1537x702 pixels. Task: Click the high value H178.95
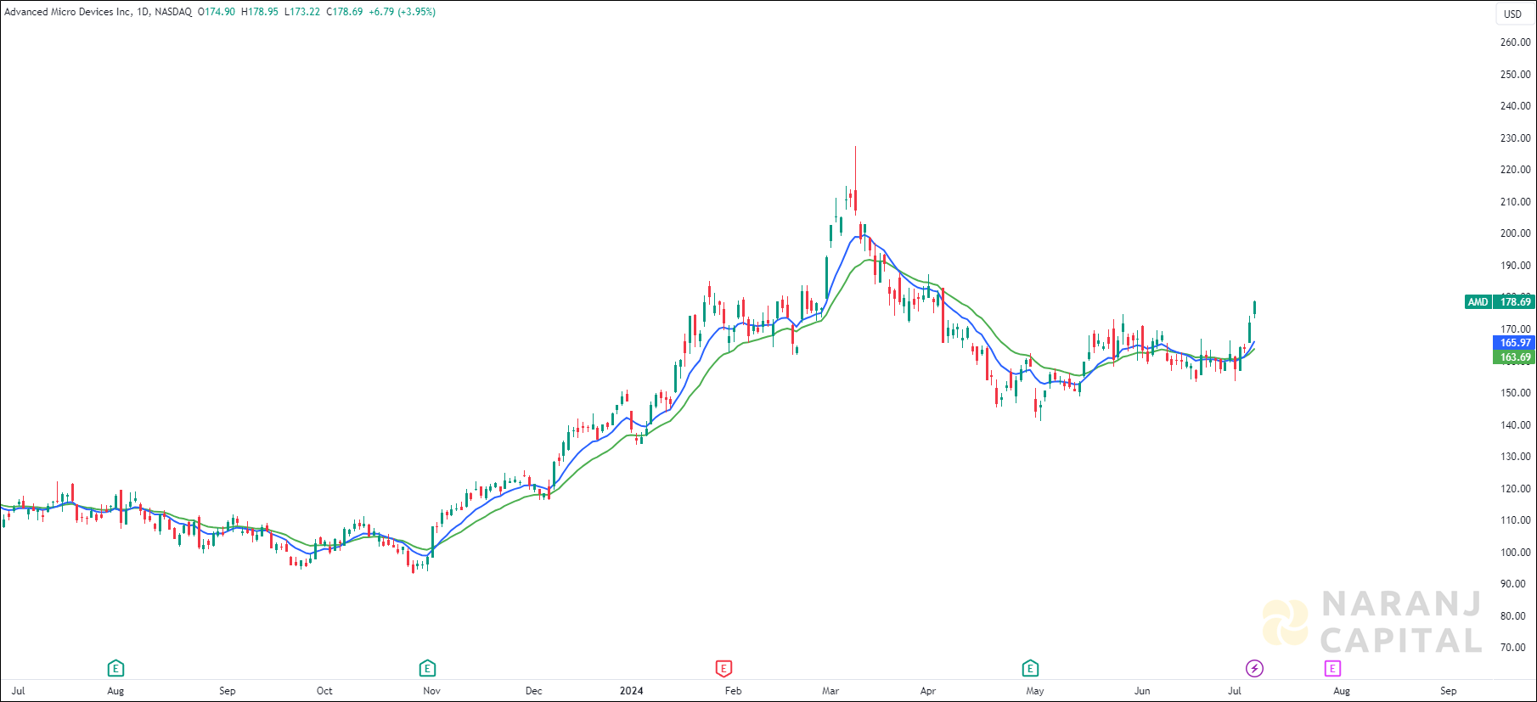click(260, 12)
